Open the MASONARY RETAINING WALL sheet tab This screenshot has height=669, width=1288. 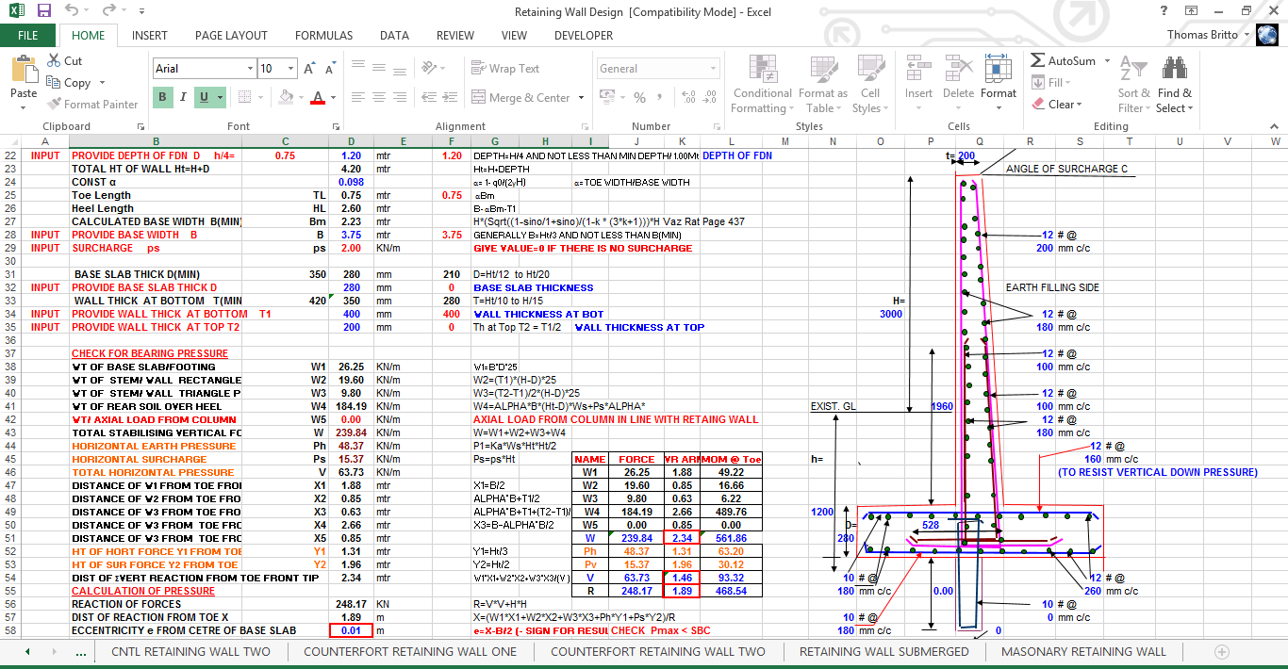1082,651
